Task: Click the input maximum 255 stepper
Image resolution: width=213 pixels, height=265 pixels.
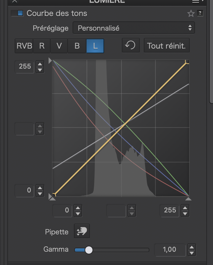Action: pos(185,210)
